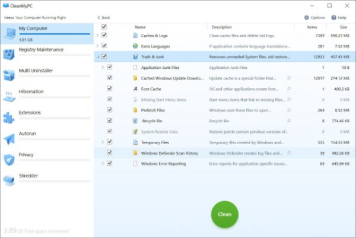Click magnifier in Cached Windows Update row
Viewport: 356px width, 238px height.
(289, 78)
